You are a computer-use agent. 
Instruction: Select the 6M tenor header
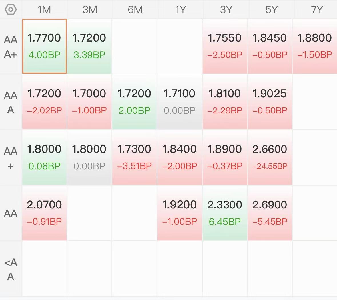[x=135, y=10]
